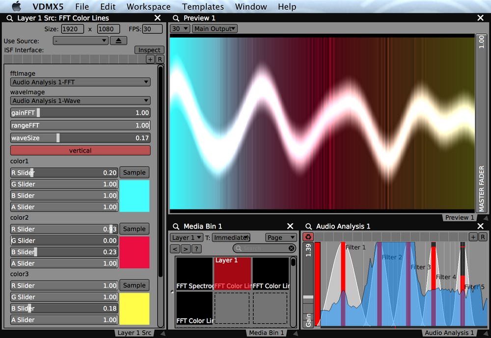
Task: Close the Media Bin 1 panel
Action: click(x=290, y=226)
